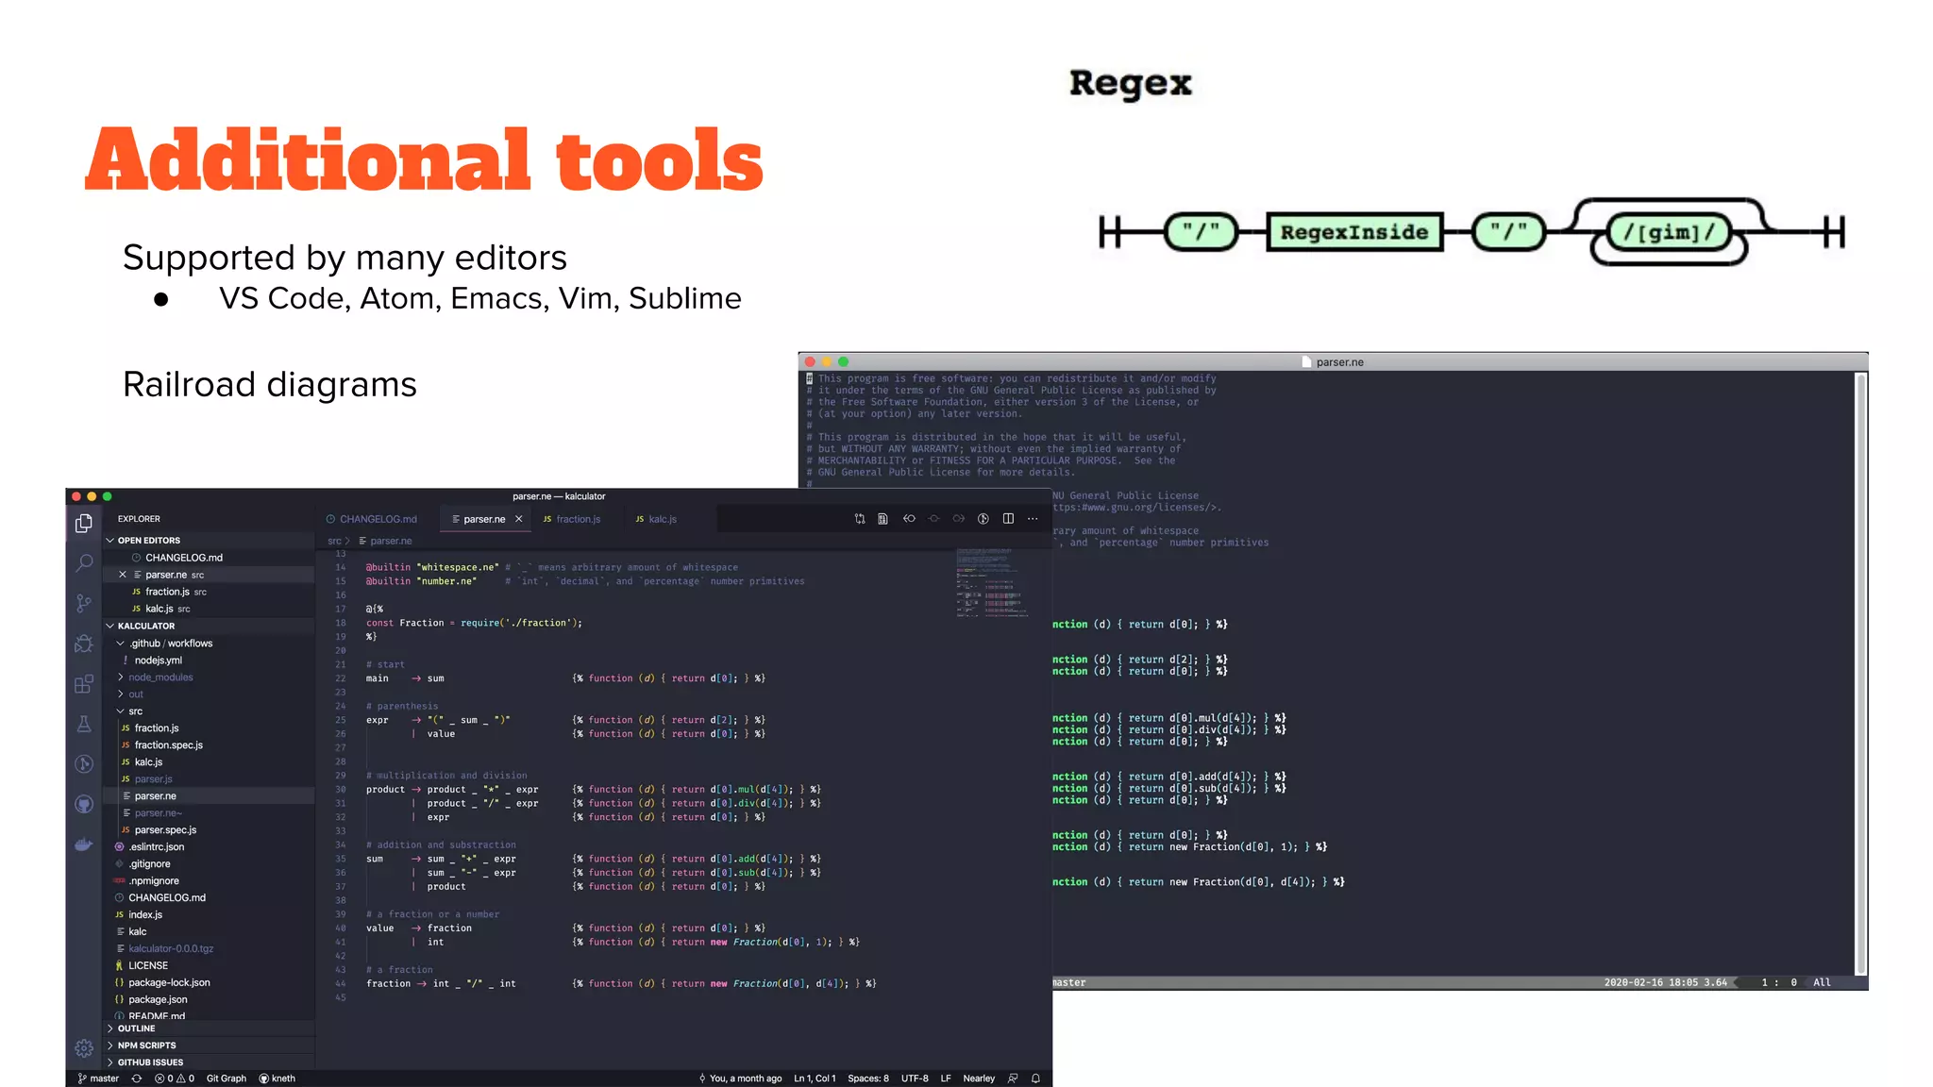This screenshot has height=1087, width=1933.
Task: Switch to the fraction.js tab
Action: (577, 519)
